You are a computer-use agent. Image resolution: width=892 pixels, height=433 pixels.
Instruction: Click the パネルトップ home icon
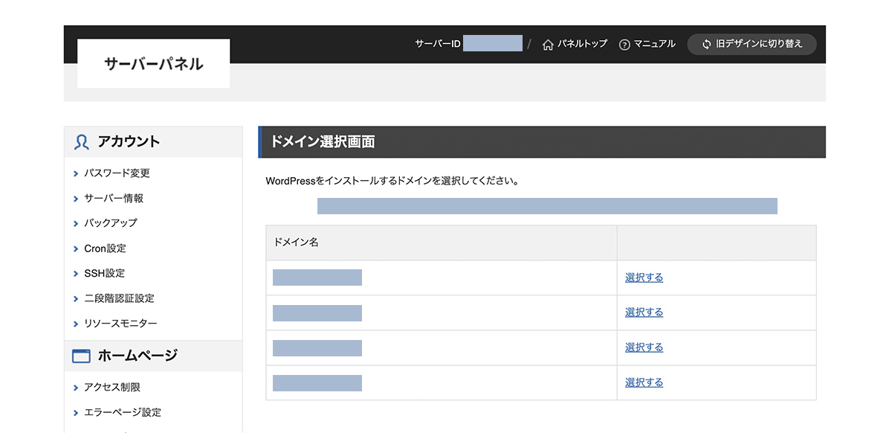coord(548,45)
